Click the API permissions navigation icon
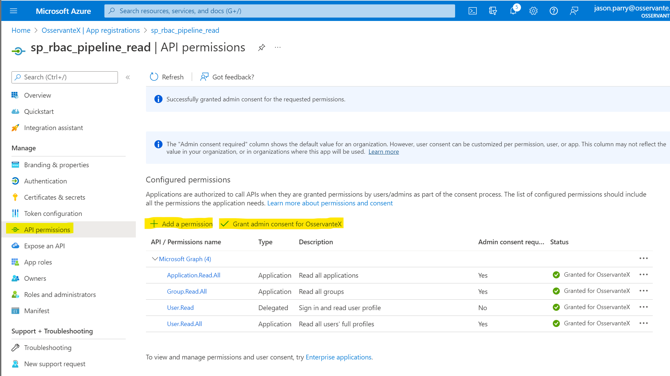This screenshot has width=670, height=376. pyautogui.click(x=16, y=229)
